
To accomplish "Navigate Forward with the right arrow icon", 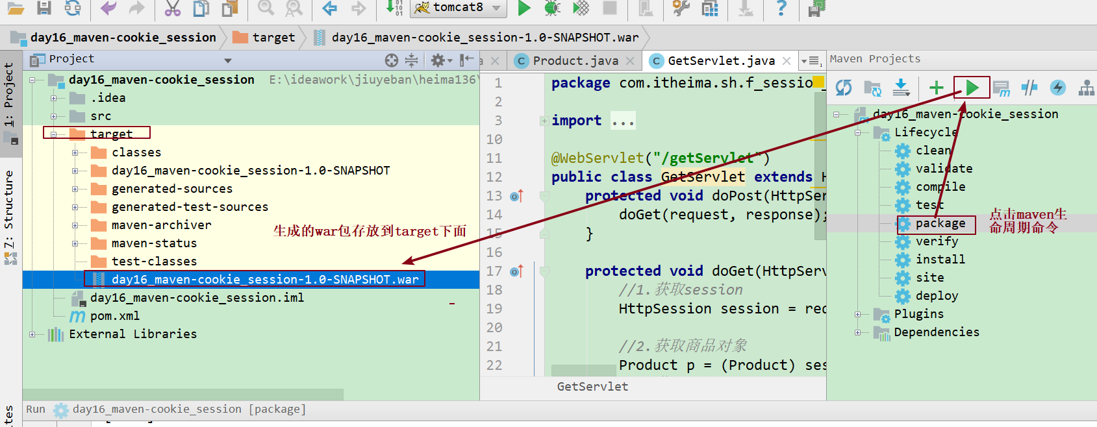I will pos(359,8).
